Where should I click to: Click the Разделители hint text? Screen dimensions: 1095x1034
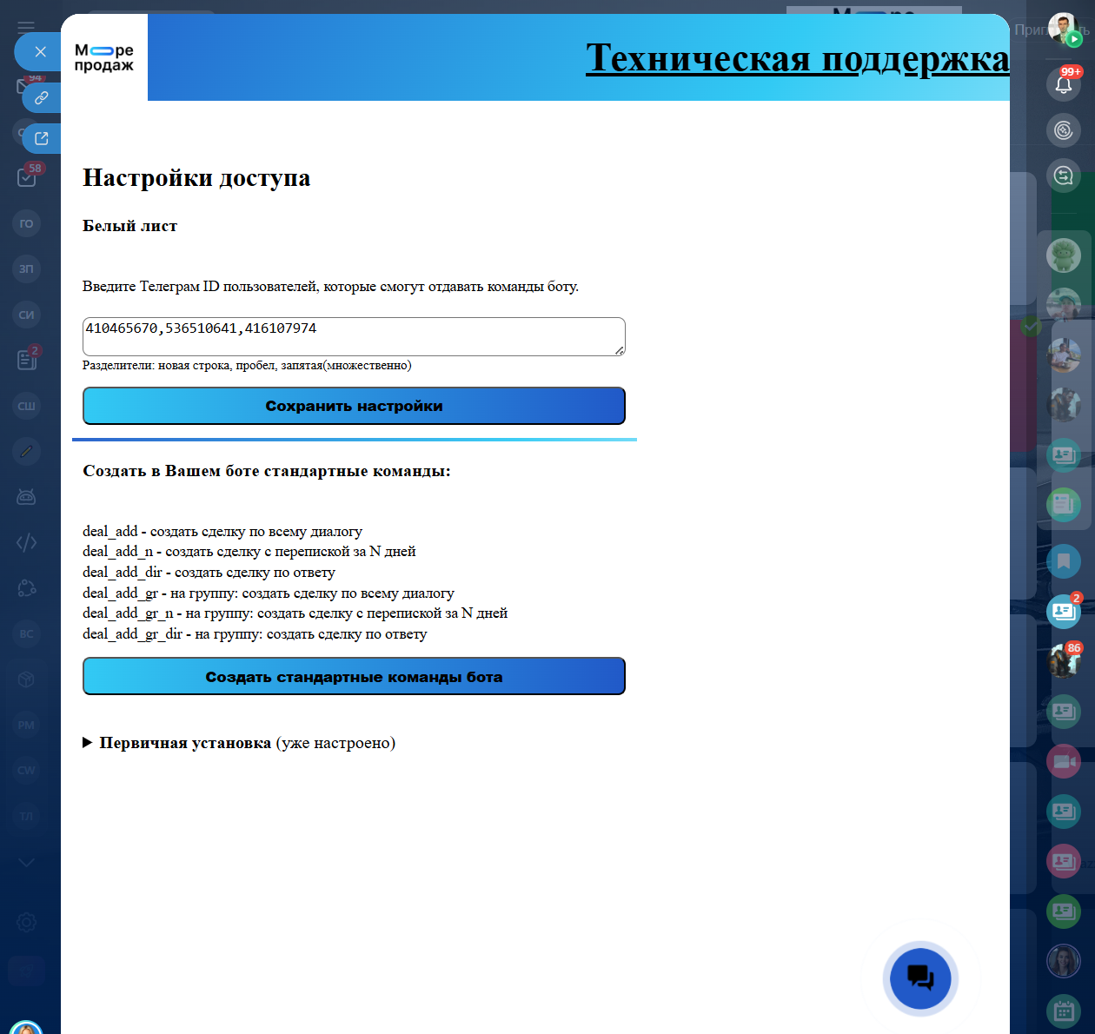[x=247, y=366]
